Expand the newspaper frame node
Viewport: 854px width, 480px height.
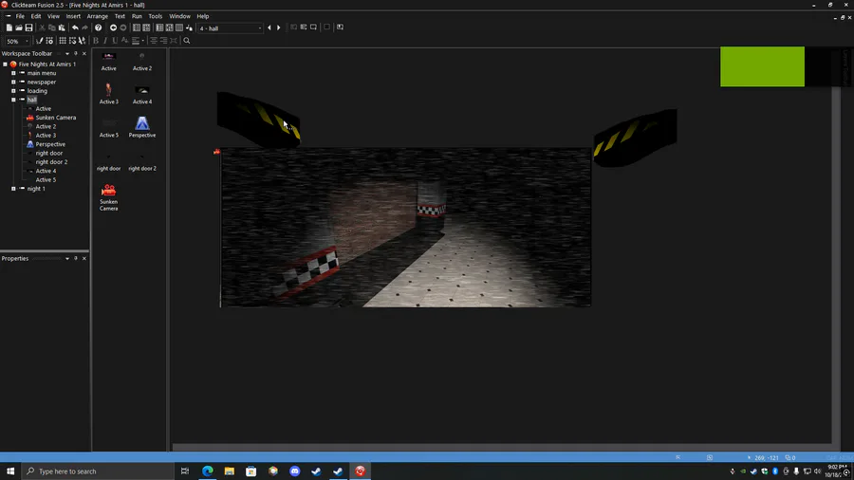(13, 83)
